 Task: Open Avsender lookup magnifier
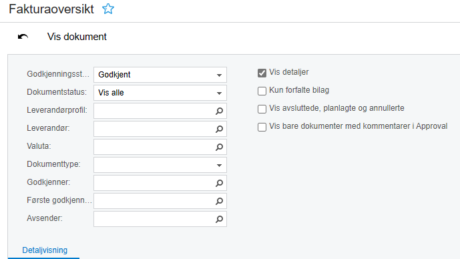pos(219,219)
